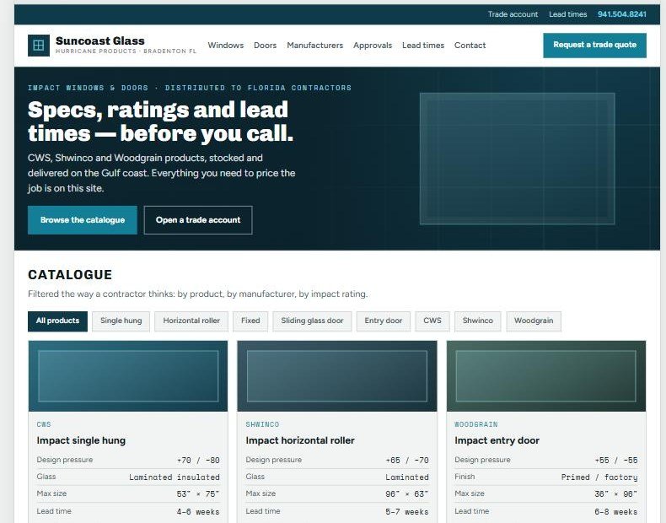This screenshot has width=666, height=523.
Task: Click the Laminated insulated glass value
Action: pyautogui.click(x=175, y=477)
